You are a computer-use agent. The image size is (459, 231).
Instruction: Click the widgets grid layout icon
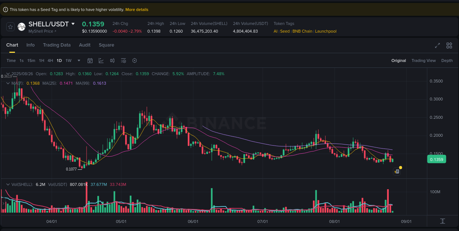(449, 45)
